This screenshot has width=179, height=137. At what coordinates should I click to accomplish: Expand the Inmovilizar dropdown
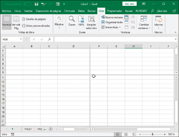coord(111,27)
